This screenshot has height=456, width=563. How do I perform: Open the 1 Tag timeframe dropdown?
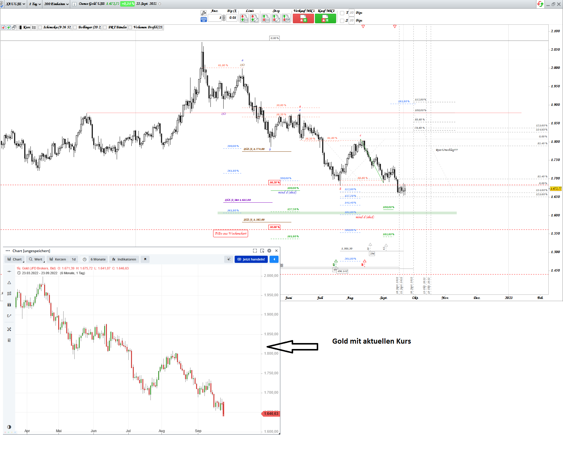point(35,4)
